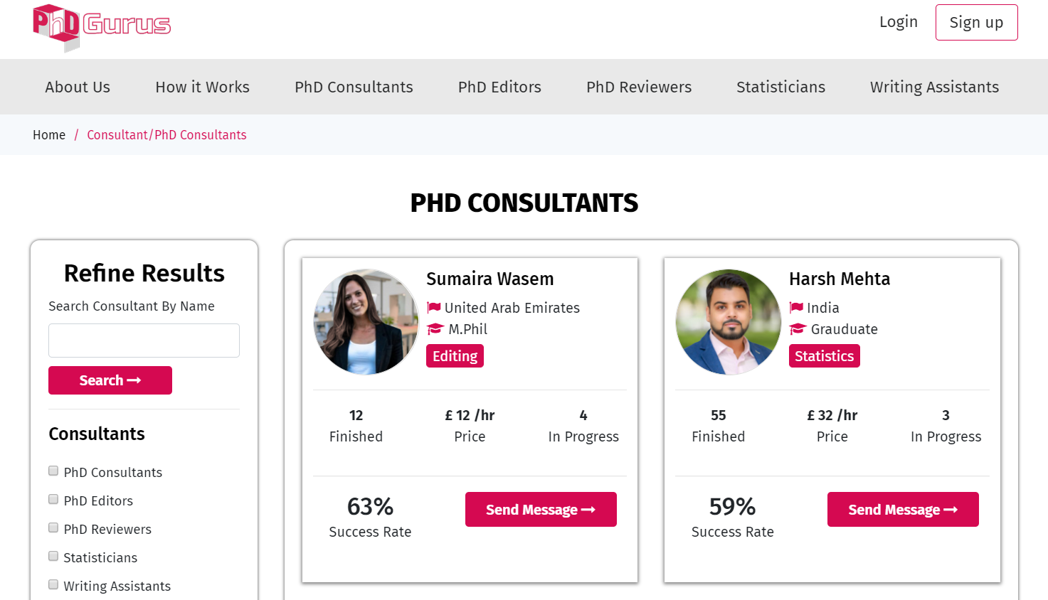Open the How it Works menu item
Screen dimensions: 1048x600
click(203, 87)
